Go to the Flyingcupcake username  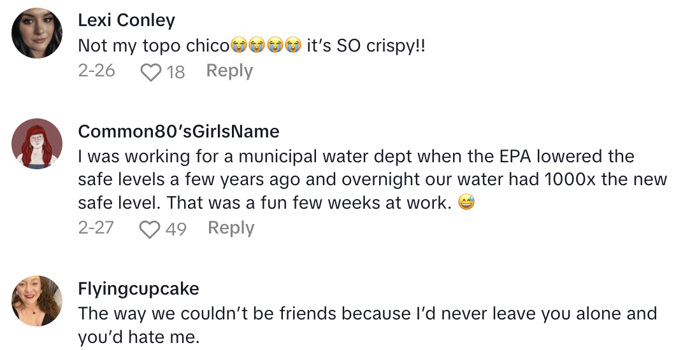click(138, 288)
